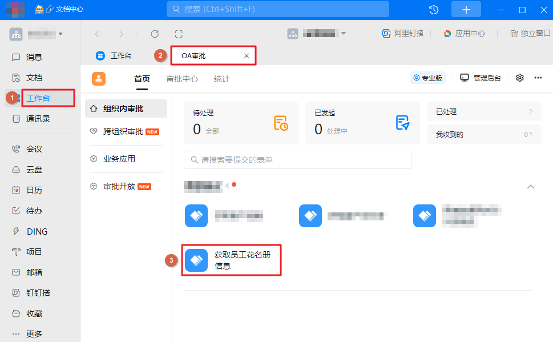Switch to the 审批中心 tab
The height and width of the screenshot is (342, 553).
coord(181,79)
